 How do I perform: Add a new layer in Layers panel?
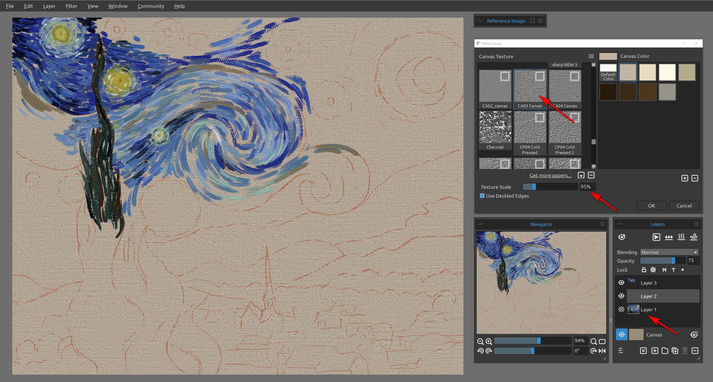[x=655, y=351]
